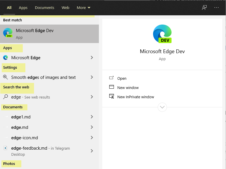The image size is (226, 169).
Task: Click the Settings section header
Action: tap(10, 68)
